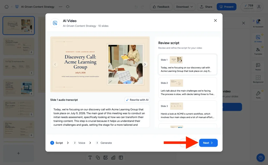Click Rewrite with AI button
The image size is (268, 165).
pos(137,100)
